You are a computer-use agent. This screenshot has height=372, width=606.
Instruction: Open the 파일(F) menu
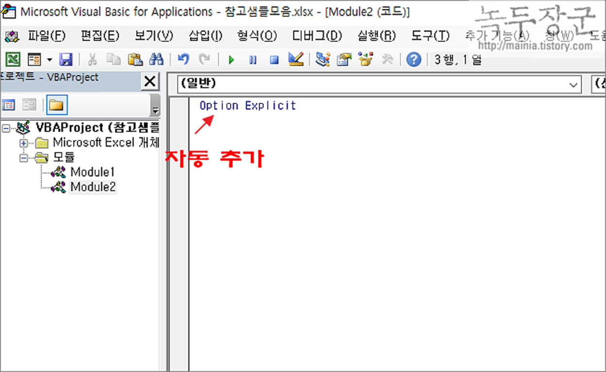tap(46, 35)
